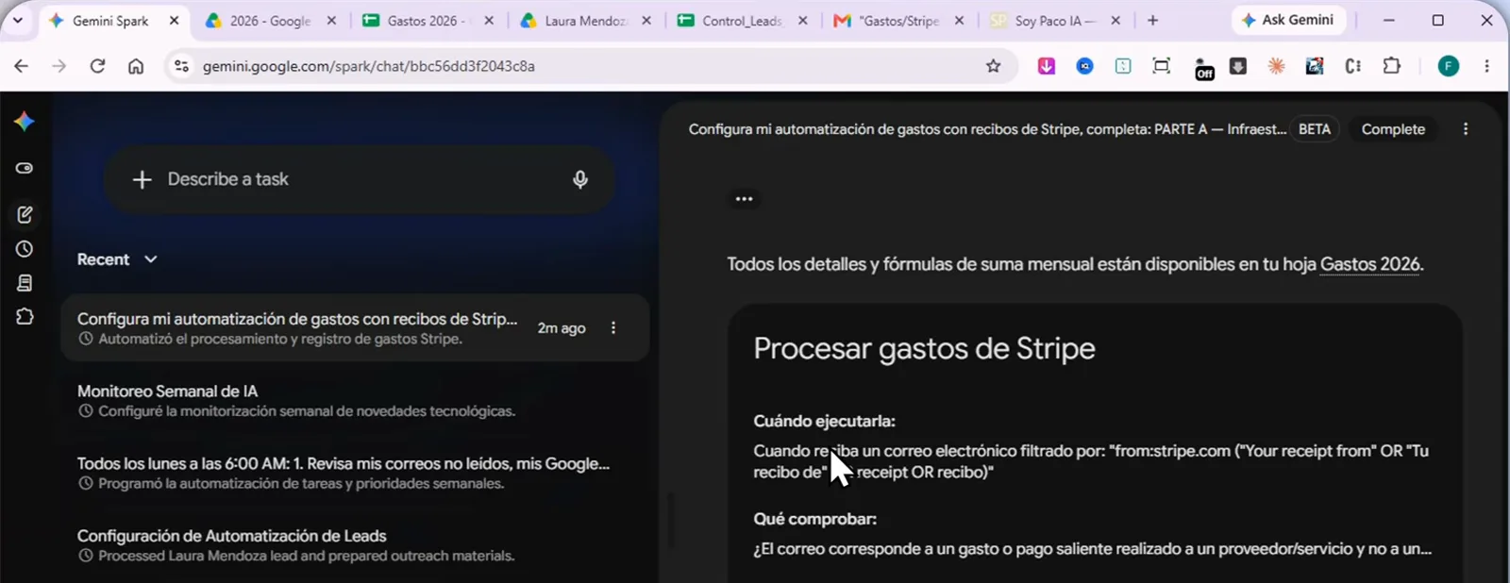1510x583 pixels.
Task: Reload the current page
Action: point(97,66)
